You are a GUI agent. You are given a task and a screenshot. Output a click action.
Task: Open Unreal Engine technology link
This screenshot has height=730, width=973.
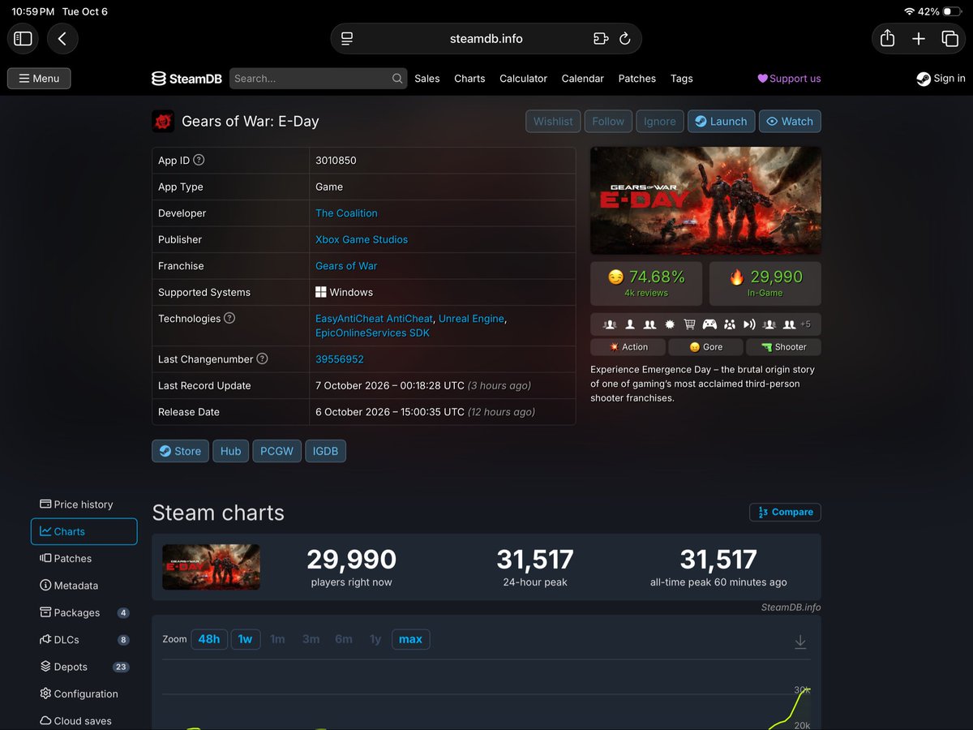(x=471, y=319)
